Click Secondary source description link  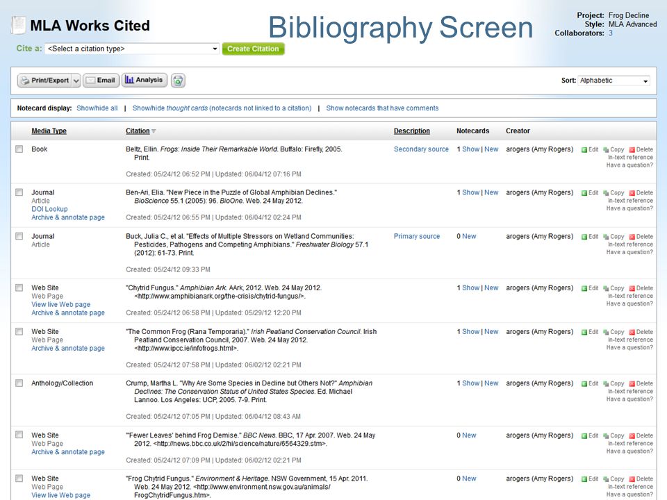(x=421, y=149)
